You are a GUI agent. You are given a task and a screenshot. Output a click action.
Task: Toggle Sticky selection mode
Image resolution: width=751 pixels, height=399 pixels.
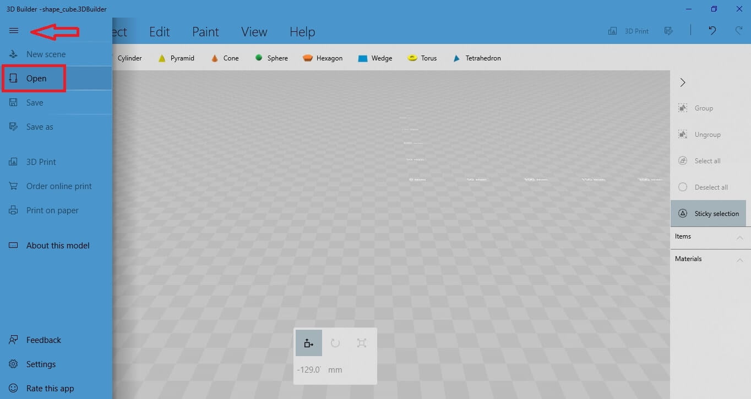pyautogui.click(x=708, y=214)
